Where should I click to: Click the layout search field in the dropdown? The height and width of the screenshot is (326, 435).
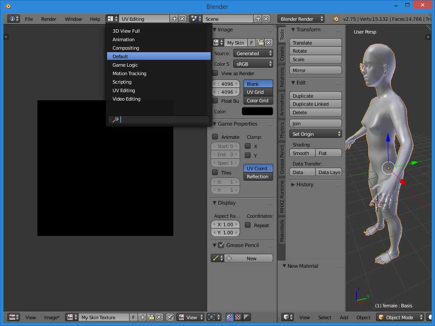164,120
